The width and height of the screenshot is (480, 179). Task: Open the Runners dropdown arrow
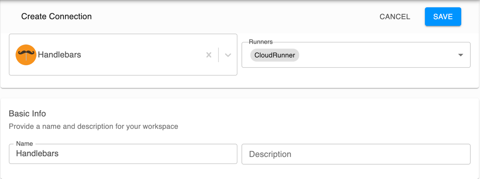[x=460, y=55]
